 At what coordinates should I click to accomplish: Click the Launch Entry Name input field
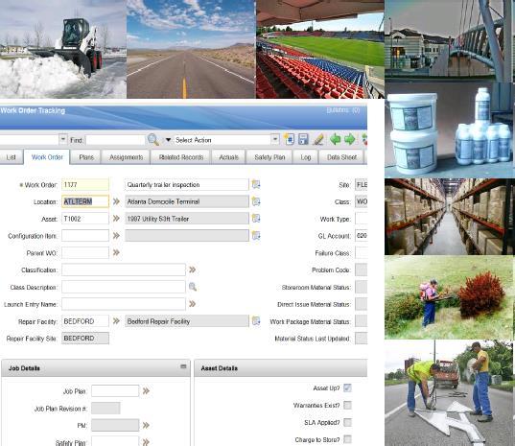[124, 304]
